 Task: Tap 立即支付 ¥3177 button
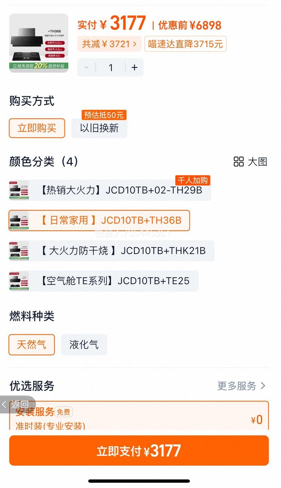[x=139, y=451]
